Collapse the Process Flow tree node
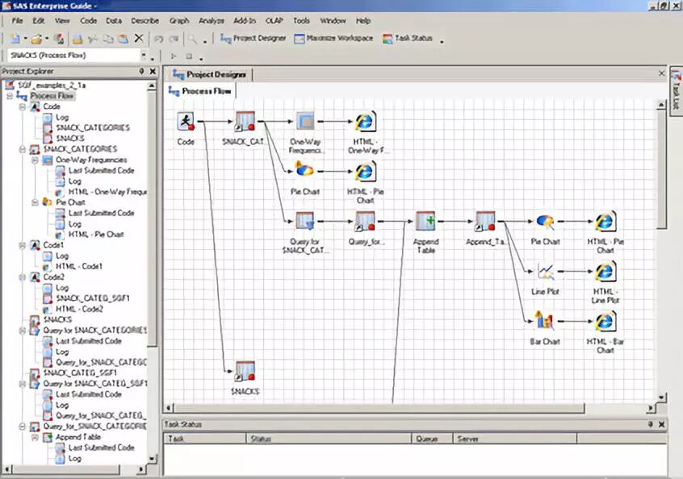Image resolution: width=683 pixels, height=479 pixels. [x=10, y=96]
